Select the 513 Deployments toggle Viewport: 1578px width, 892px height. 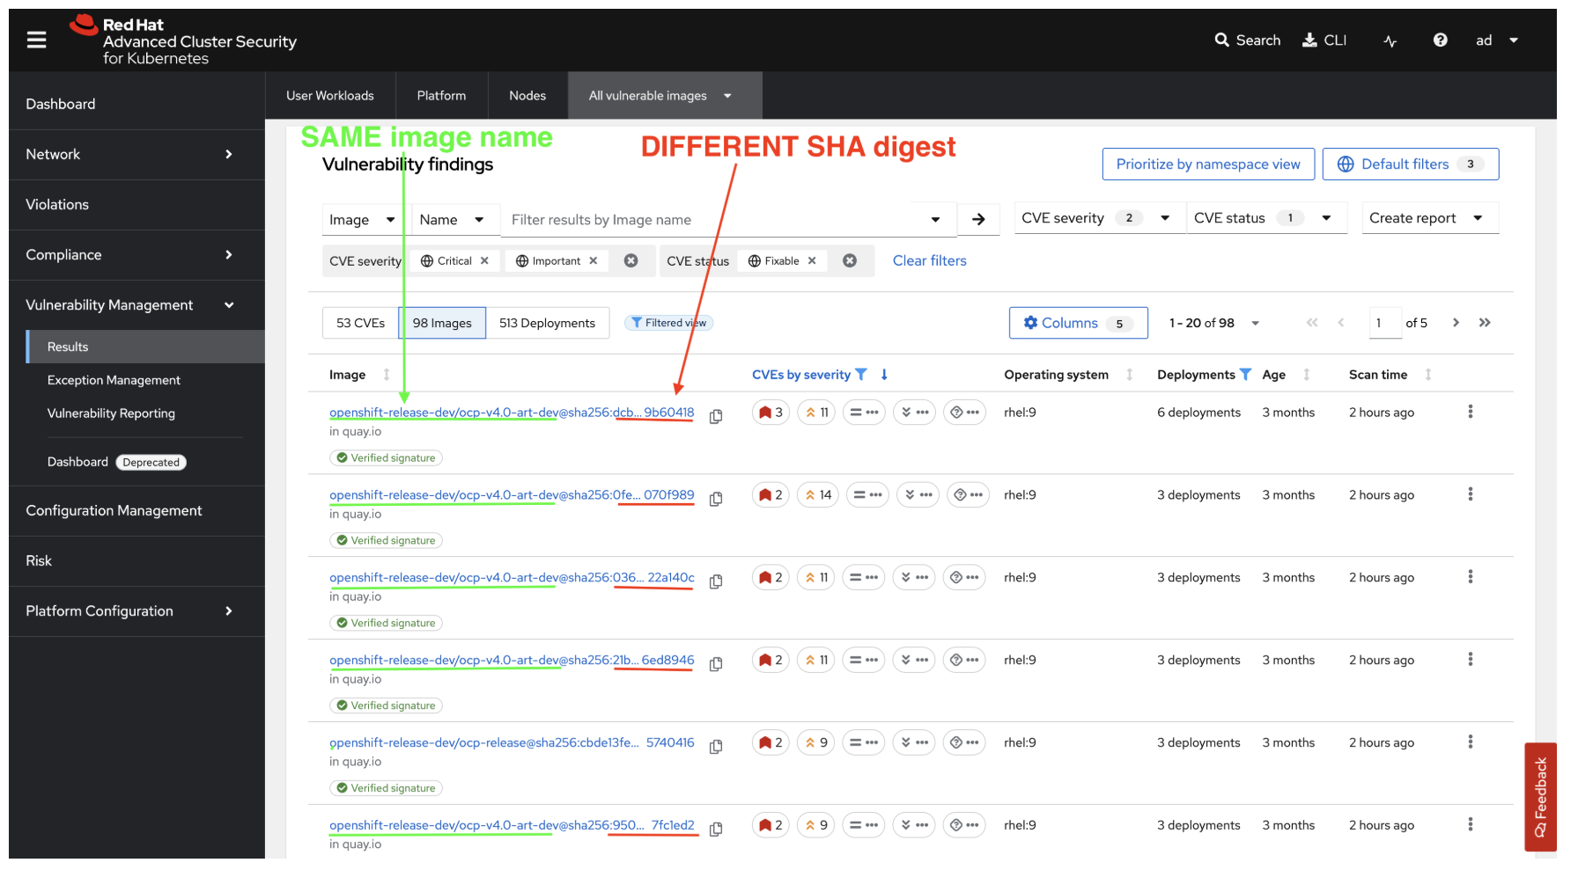click(547, 323)
